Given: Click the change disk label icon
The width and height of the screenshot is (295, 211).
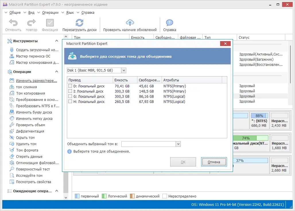Looking at the screenshot, I should pos(12,118).
